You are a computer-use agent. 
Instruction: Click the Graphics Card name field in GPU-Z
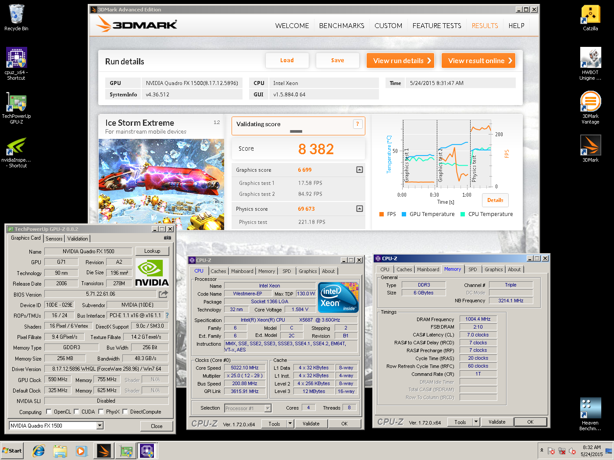point(88,251)
